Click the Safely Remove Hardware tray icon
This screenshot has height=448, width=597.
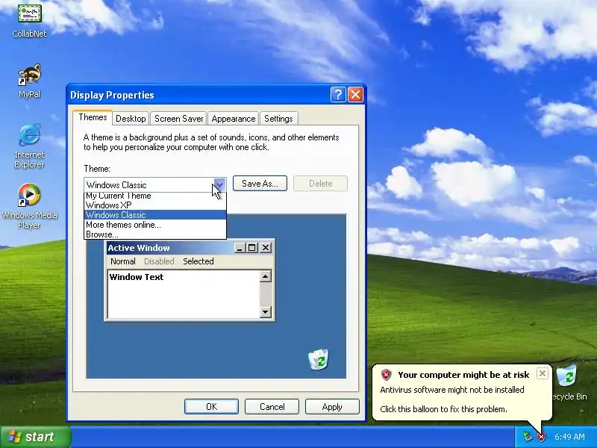[528, 437]
